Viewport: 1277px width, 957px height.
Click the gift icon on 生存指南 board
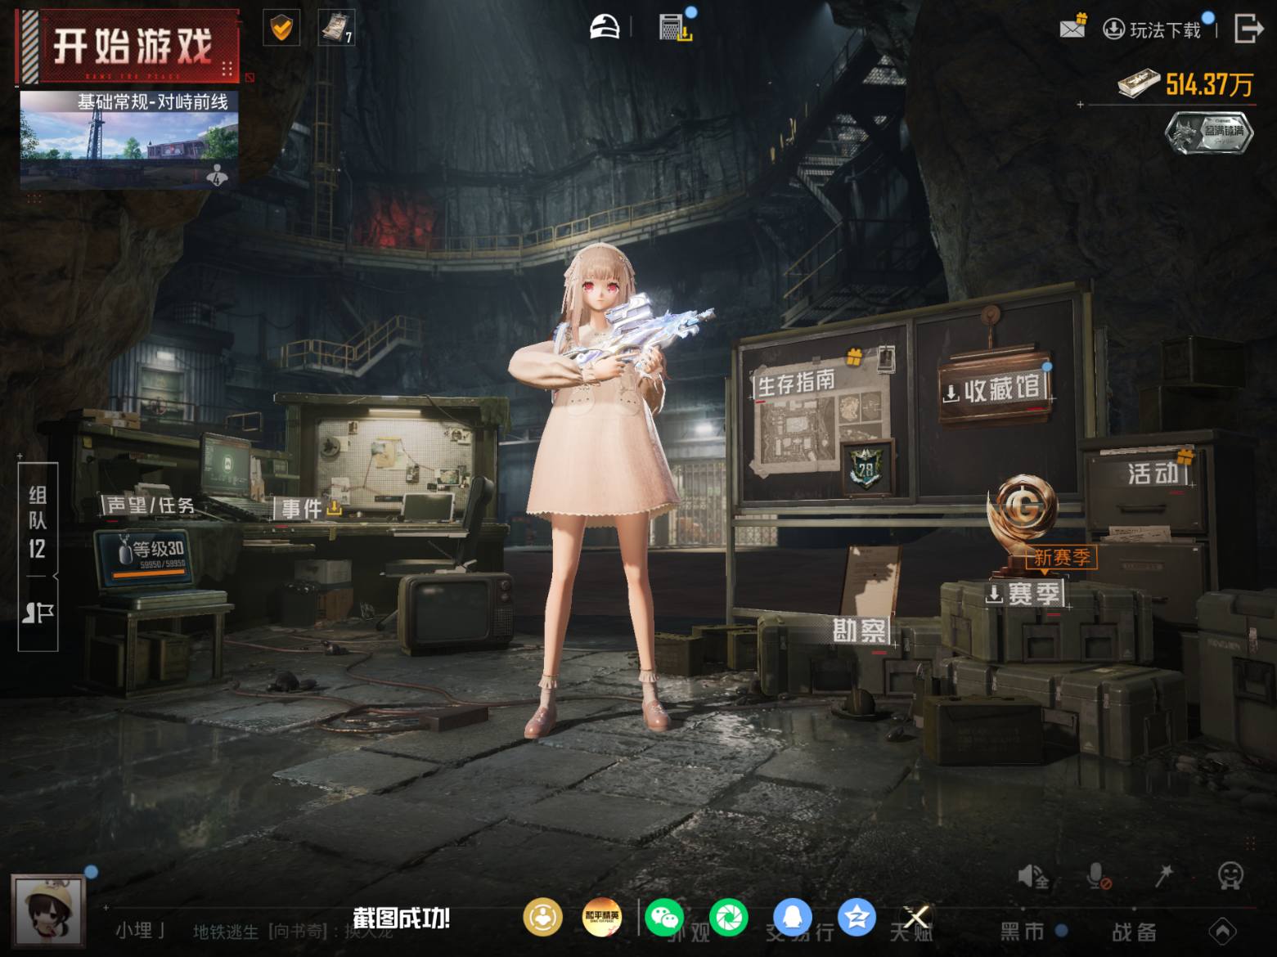(854, 357)
